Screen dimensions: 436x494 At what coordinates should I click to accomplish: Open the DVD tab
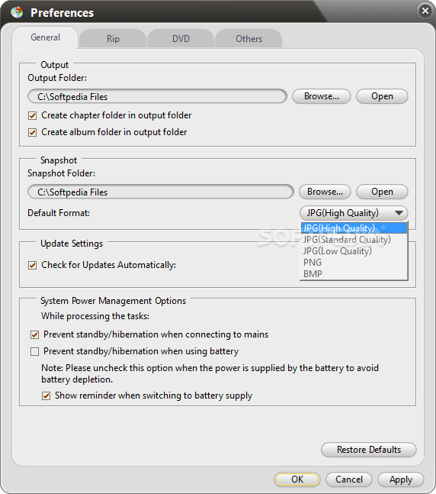(x=181, y=39)
